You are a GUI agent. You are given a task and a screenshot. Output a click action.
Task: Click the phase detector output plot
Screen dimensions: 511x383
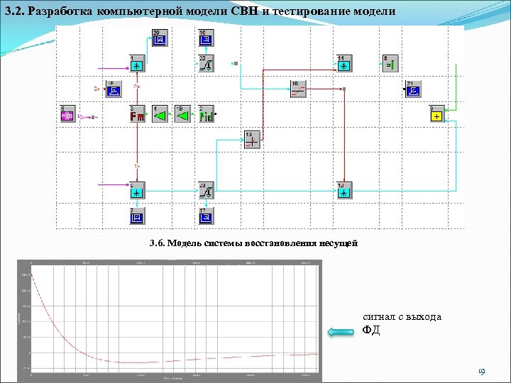click(170, 321)
